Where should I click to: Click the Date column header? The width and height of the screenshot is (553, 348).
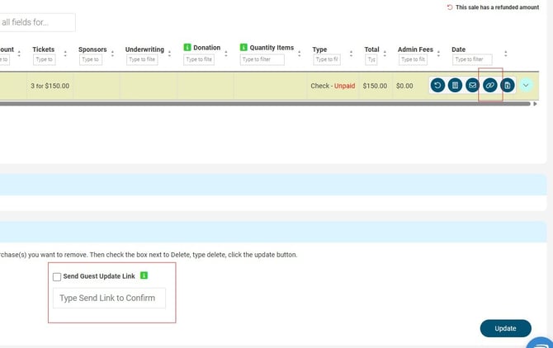[458, 49]
